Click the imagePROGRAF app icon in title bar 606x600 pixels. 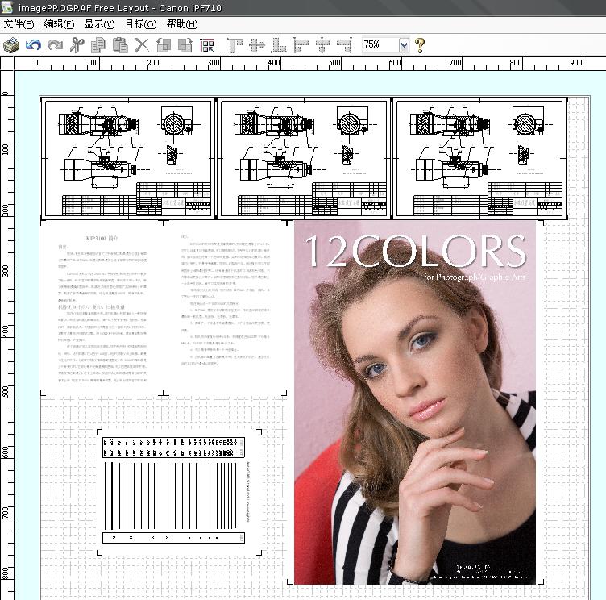(x=8, y=7)
